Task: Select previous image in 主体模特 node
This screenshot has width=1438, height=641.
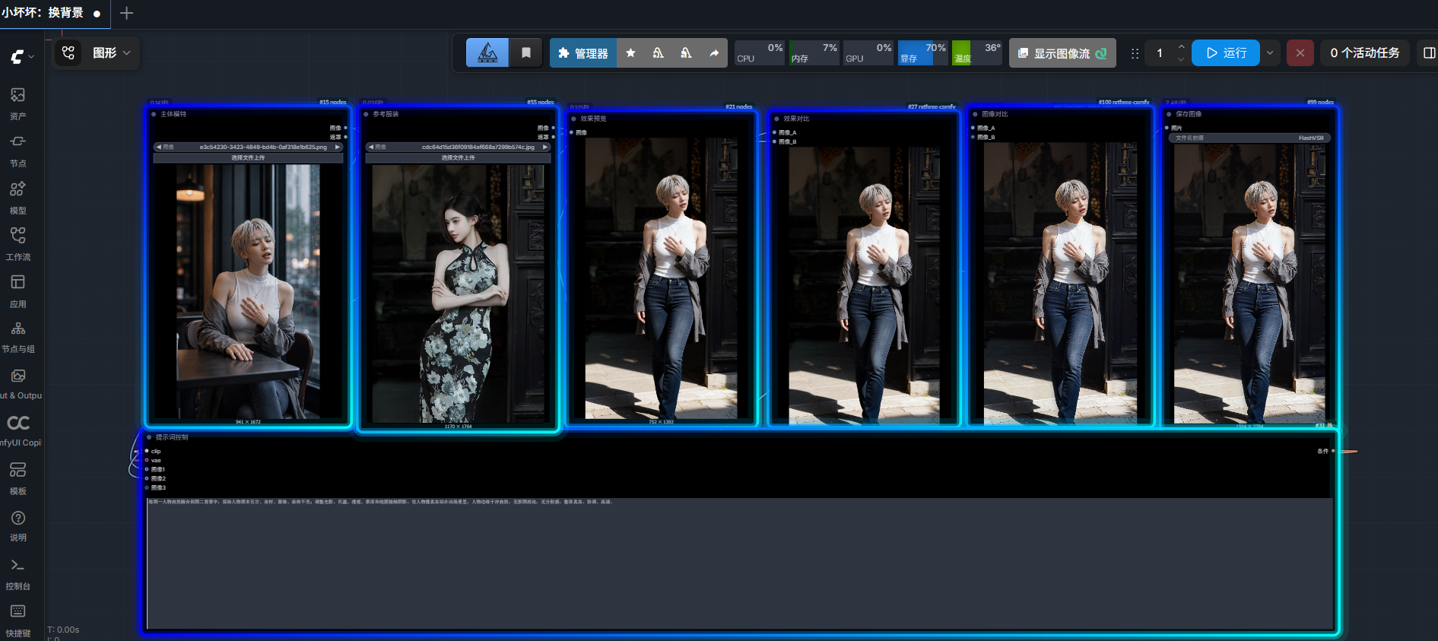Action: point(158,148)
